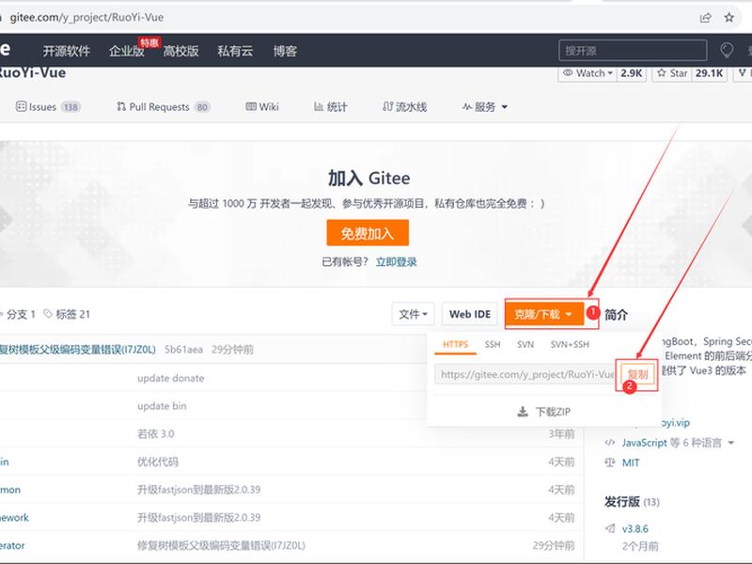
Task: Click the '29分钟前' latest commit time
Action: coord(232,349)
